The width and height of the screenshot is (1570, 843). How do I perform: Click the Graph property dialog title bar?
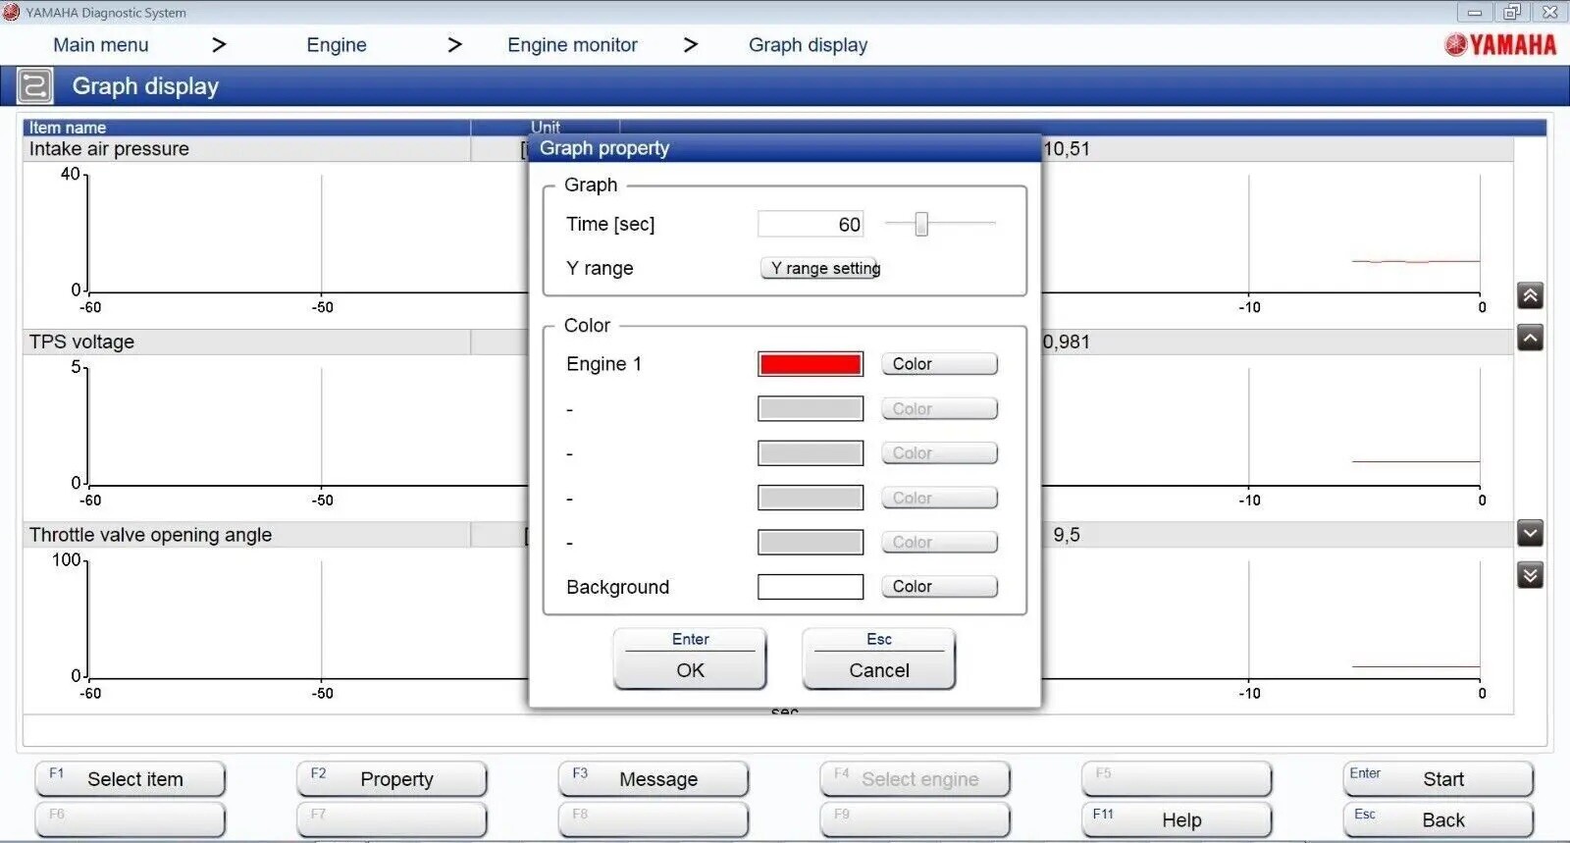click(x=785, y=148)
